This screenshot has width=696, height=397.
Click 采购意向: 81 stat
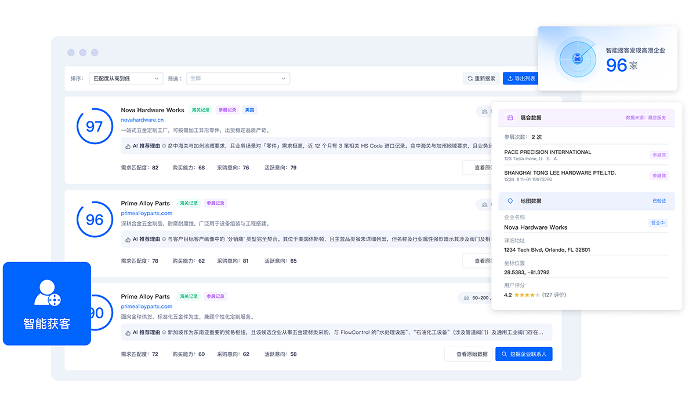coord(233,261)
